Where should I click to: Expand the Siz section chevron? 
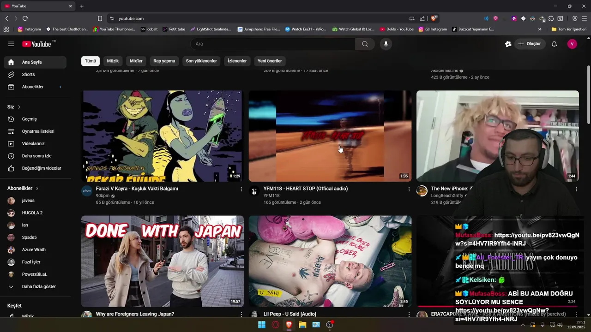click(19, 107)
